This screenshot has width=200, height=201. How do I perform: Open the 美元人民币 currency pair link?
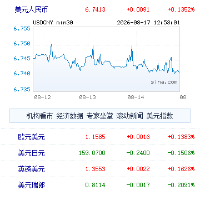pos(31,9)
